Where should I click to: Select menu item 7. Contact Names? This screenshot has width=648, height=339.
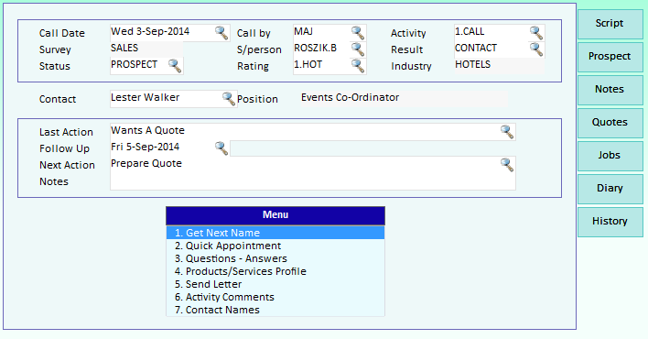tap(275, 310)
